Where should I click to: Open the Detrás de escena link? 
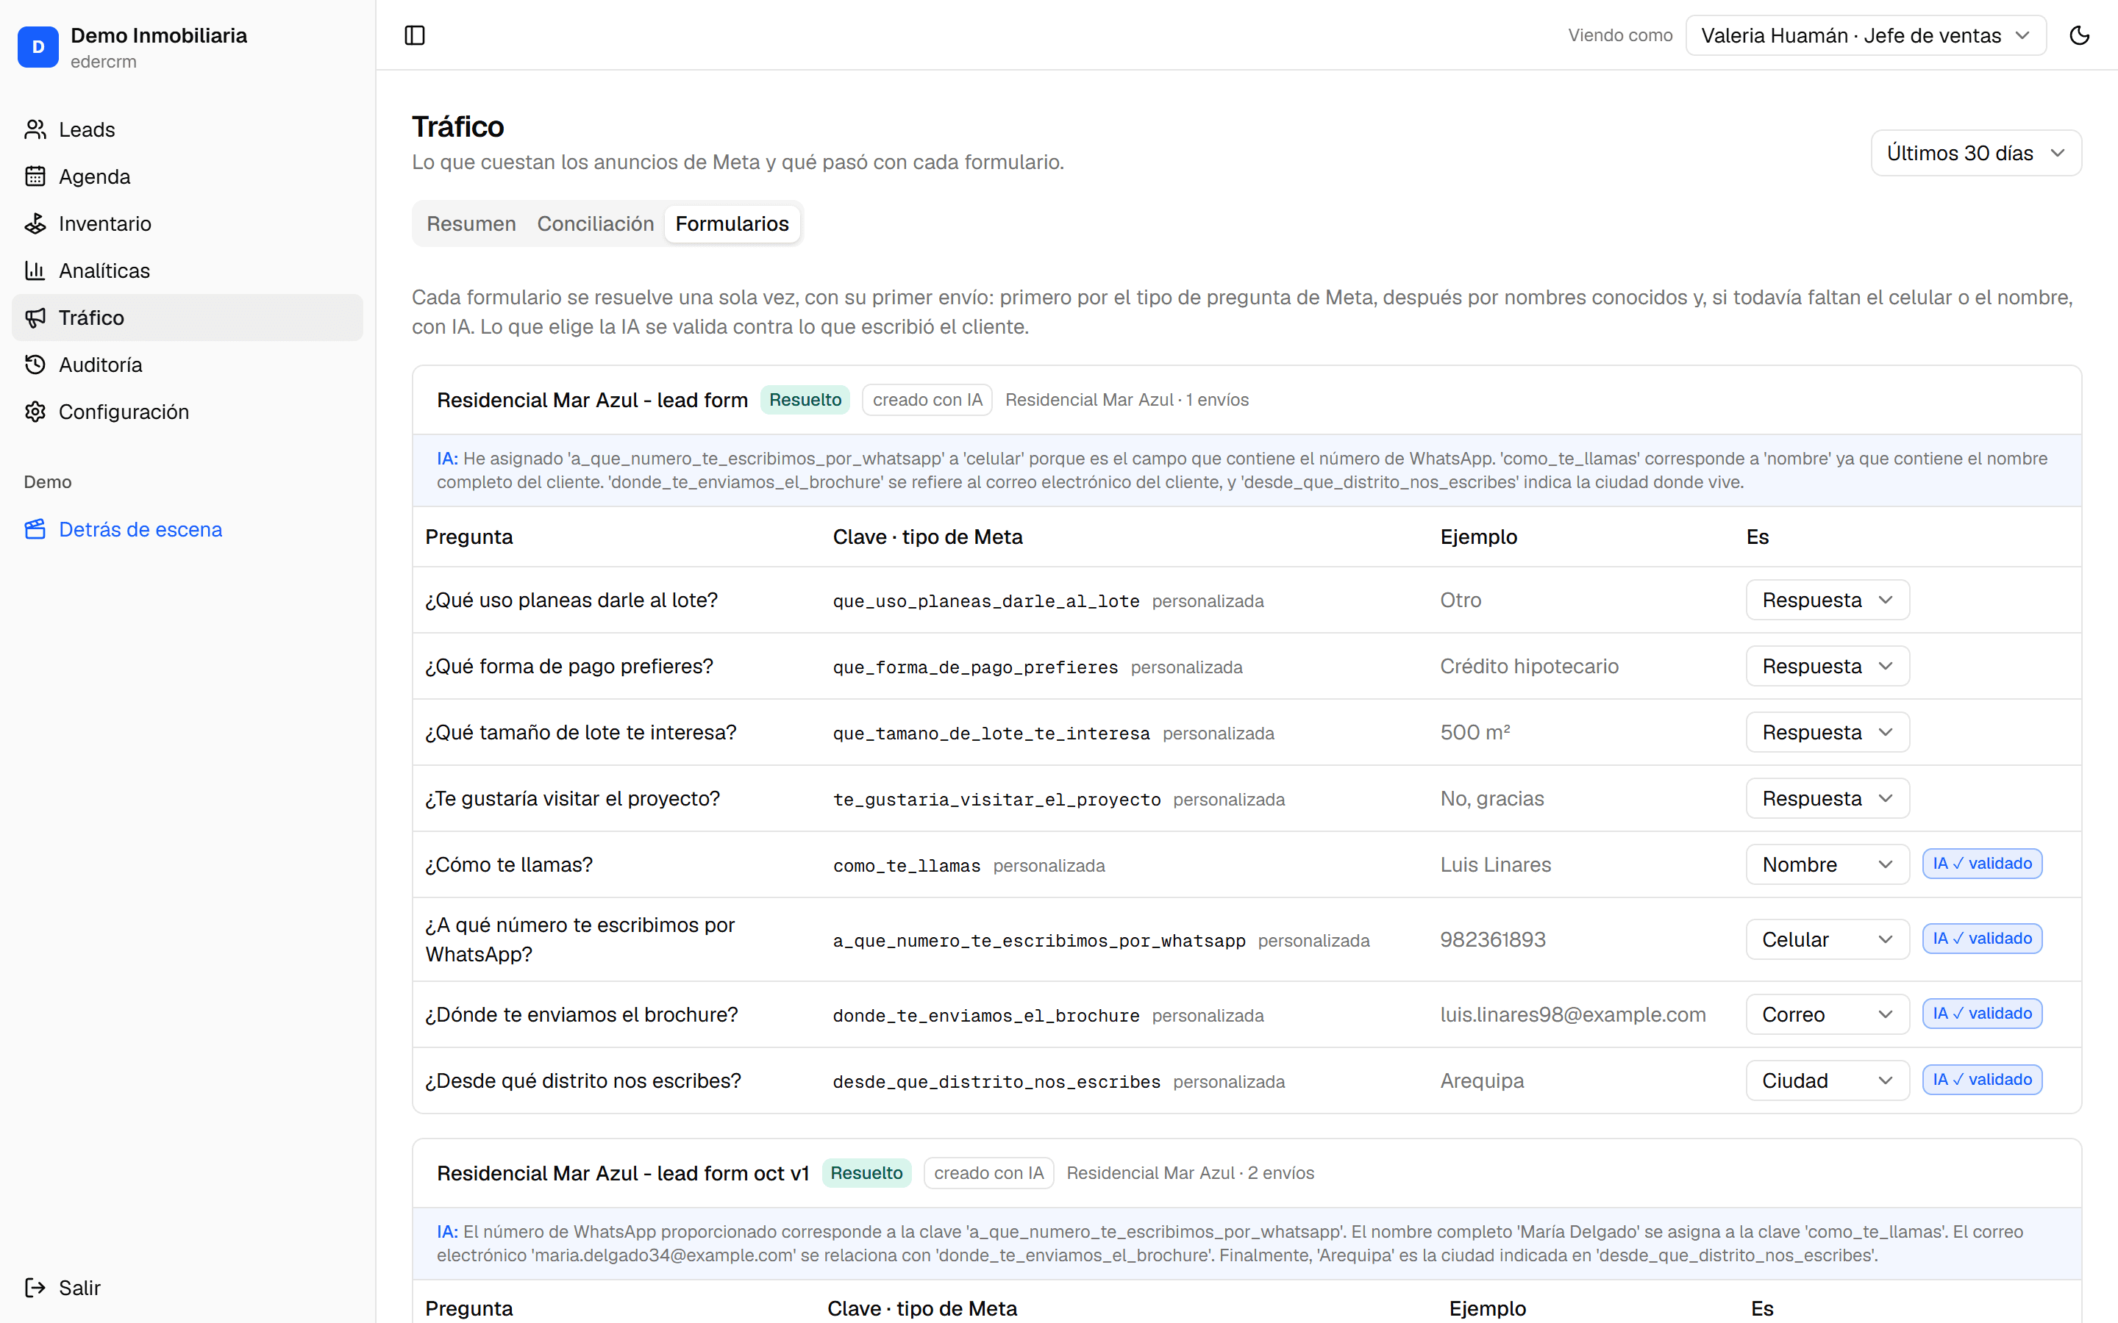click(188, 529)
